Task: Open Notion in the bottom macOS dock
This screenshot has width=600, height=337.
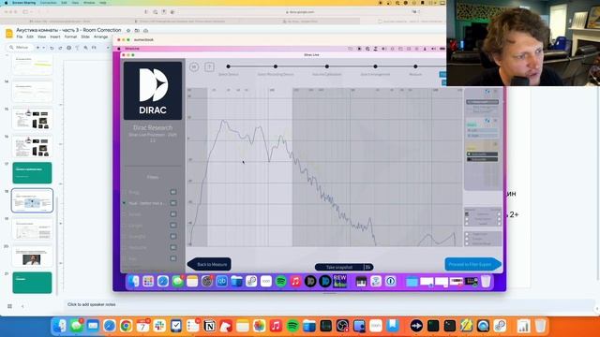Action: [209, 326]
